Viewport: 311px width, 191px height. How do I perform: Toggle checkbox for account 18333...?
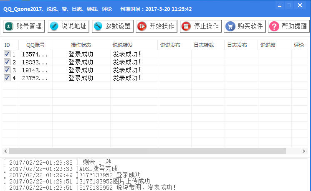pyautogui.click(x=7, y=62)
